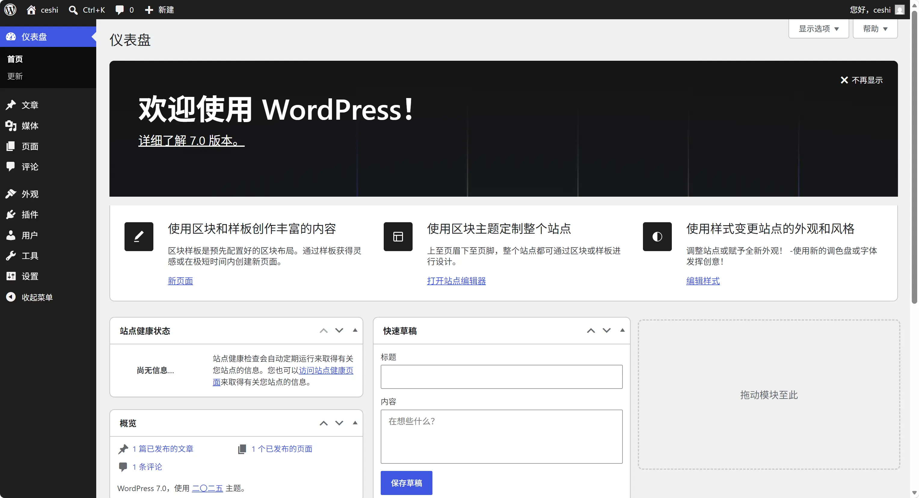Click the plus 新建 button in admin bar
Image resolution: width=919 pixels, height=498 pixels.
tap(159, 10)
